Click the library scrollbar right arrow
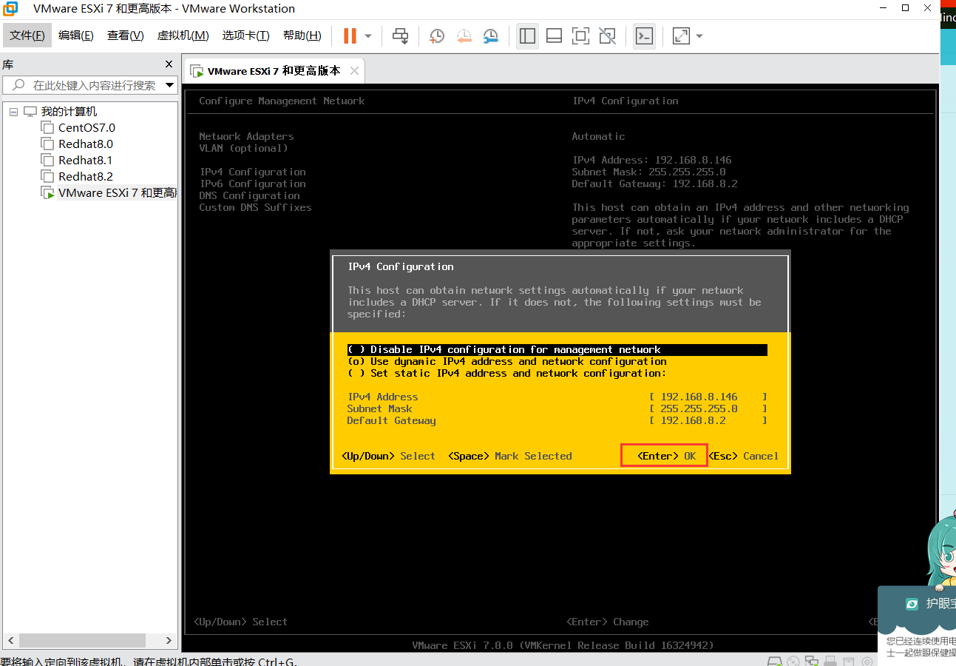Screen dimensions: 956x666 (169, 640)
